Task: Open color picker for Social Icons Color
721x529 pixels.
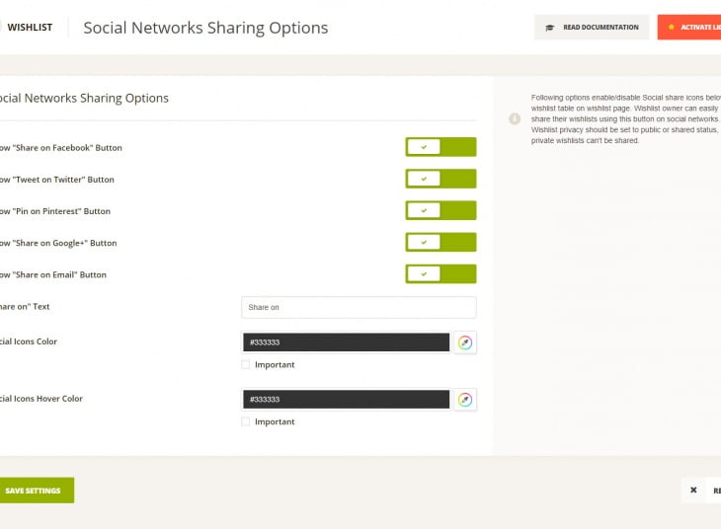Action: 464,342
